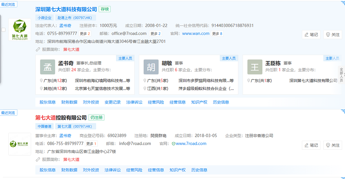Expand 更多 8 official websites
The height and width of the screenshot is (179, 345).
pyautogui.click(x=217, y=33)
